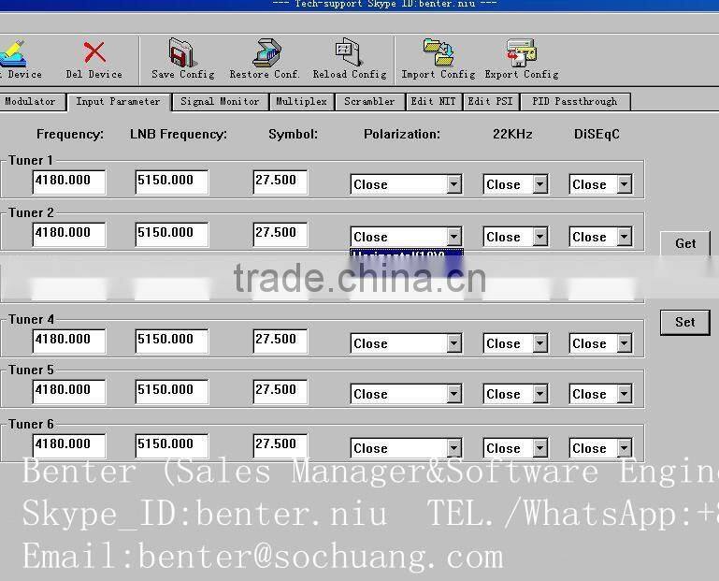This screenshot has width=719, height=581.
Task: Click Tuner 2 Frequency field
Action: (x=69, y=234)
